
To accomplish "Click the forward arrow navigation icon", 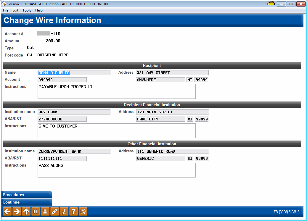I will click(16, 212).
